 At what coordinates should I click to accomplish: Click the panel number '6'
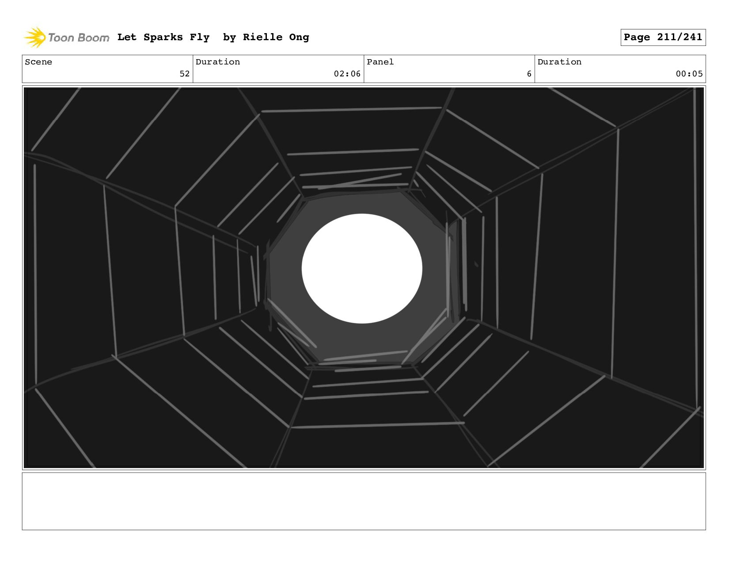point(529,74)
